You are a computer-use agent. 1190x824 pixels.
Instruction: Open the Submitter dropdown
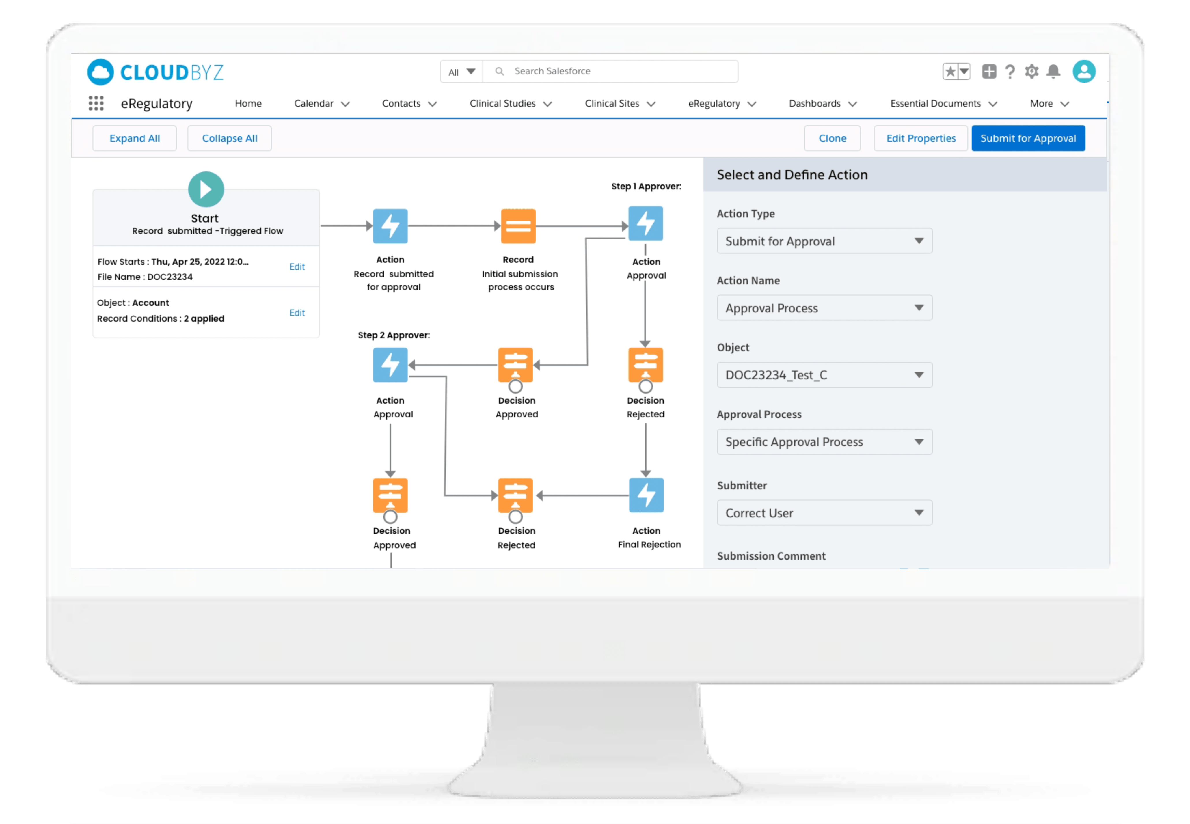824,513
